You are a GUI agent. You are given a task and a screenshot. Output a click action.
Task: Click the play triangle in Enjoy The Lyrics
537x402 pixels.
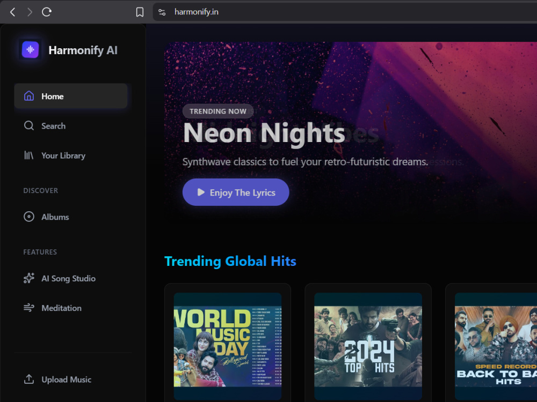[x=201, y=192]
